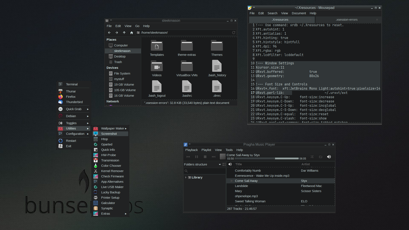Image resolution: width=409 pixels, height=230 pixels.
Task: Open the mystuff device
Action: 123,79
